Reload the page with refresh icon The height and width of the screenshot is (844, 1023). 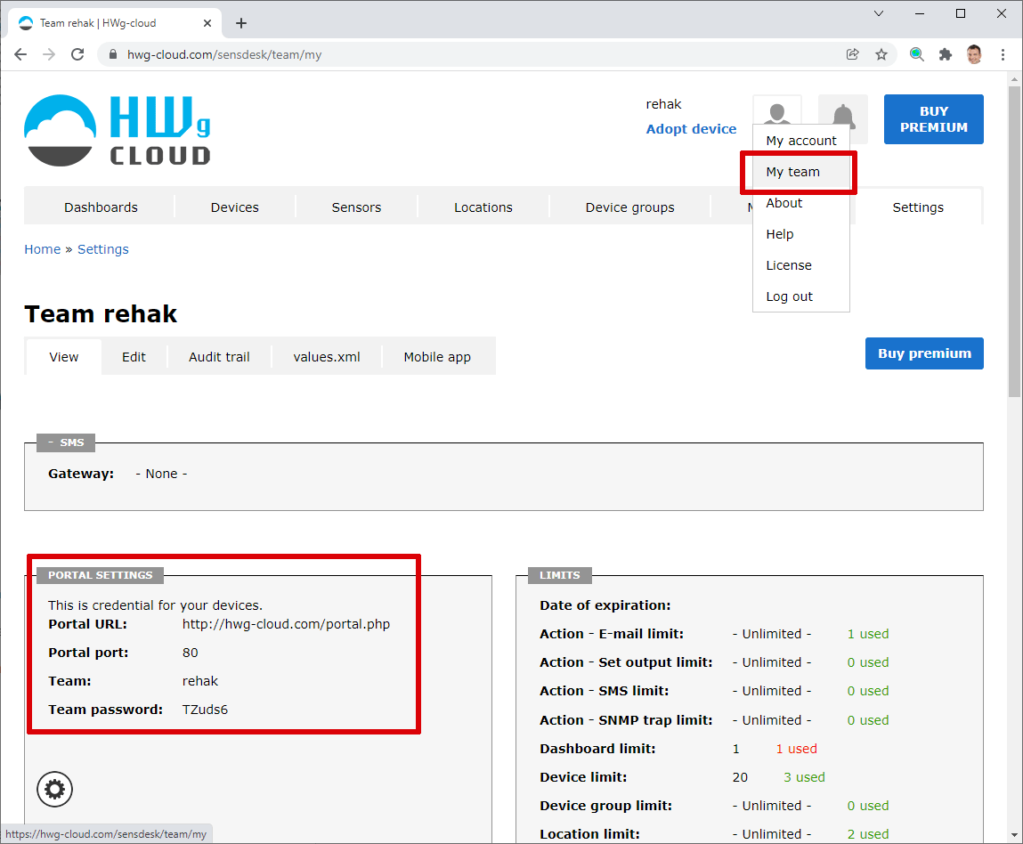click(x=77, y=55)
